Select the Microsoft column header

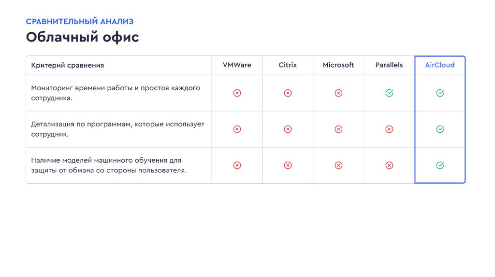click(338, 65)
